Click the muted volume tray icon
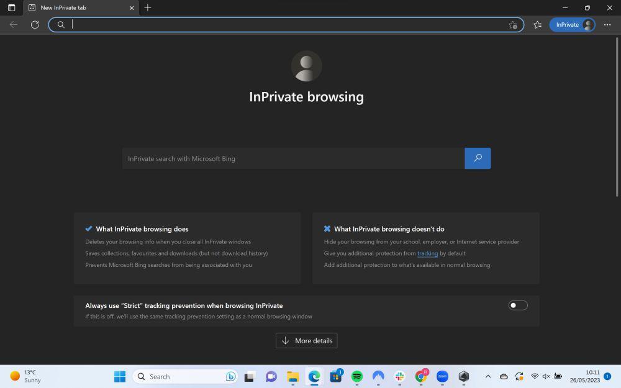 coord(546,377)
